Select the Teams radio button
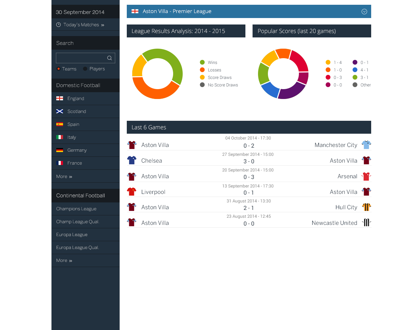Image resolution: width=409 pixels, height=330 pixels. (x=59, y=69)
